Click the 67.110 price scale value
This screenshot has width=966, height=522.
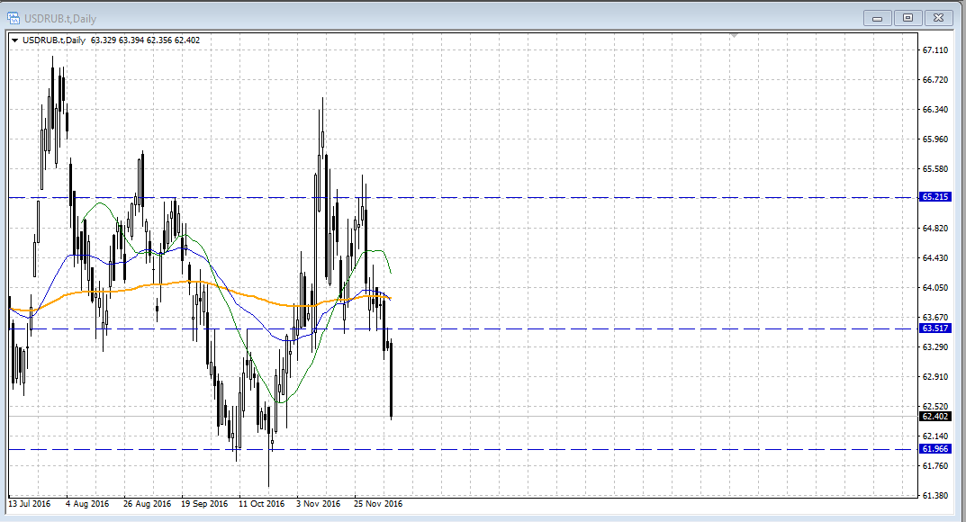tap(935, 50)
